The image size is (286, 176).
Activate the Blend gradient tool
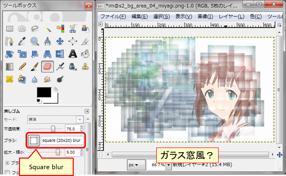click(9, 67)
